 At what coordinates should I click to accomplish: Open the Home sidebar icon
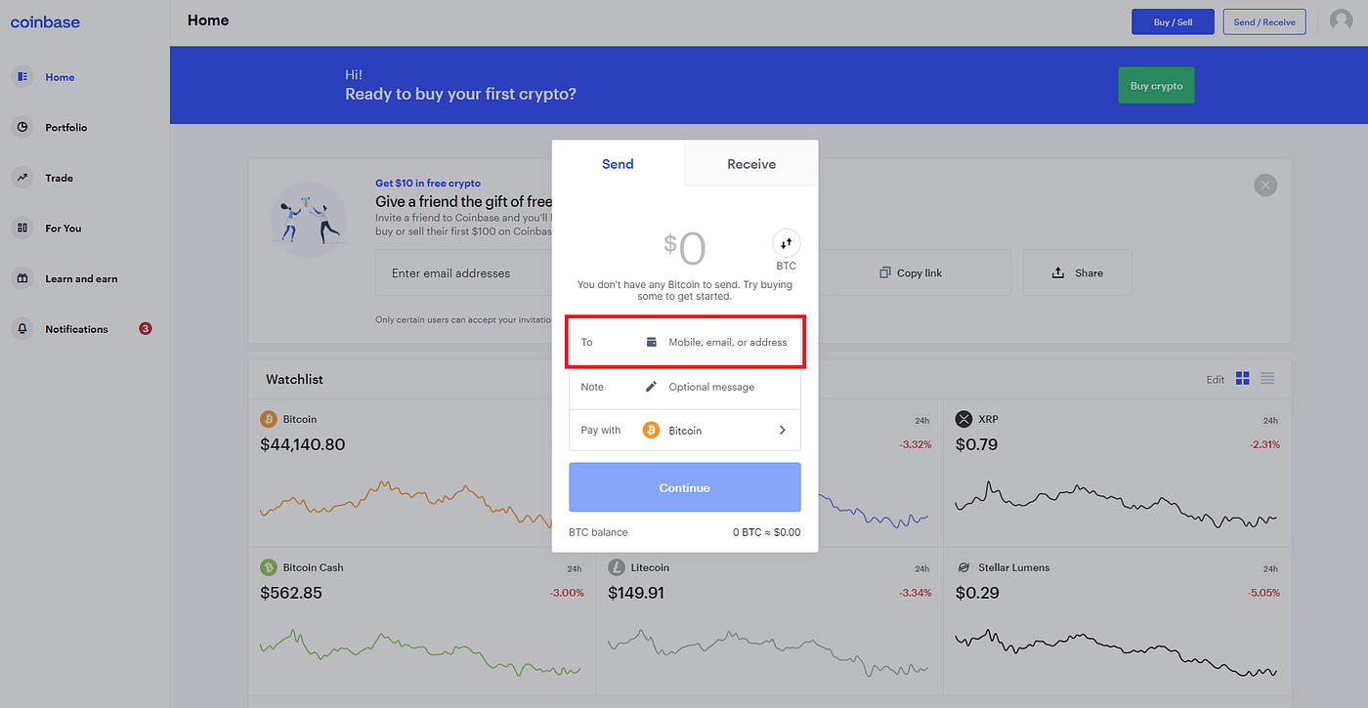[x=22, y=77]
